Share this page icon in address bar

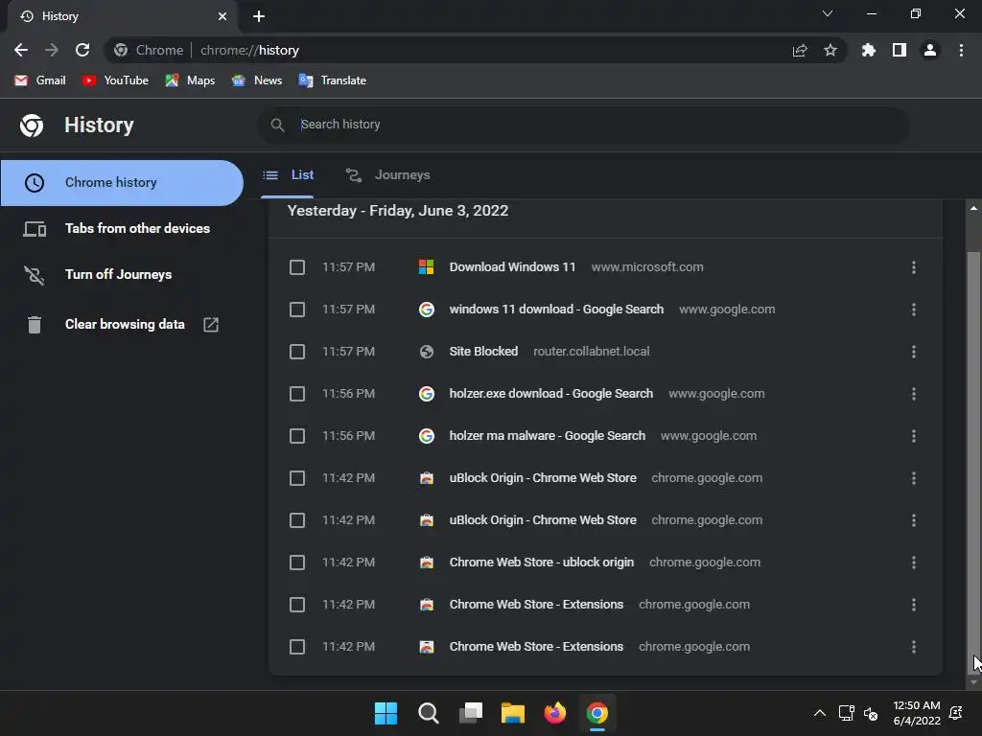pos(800,50)
